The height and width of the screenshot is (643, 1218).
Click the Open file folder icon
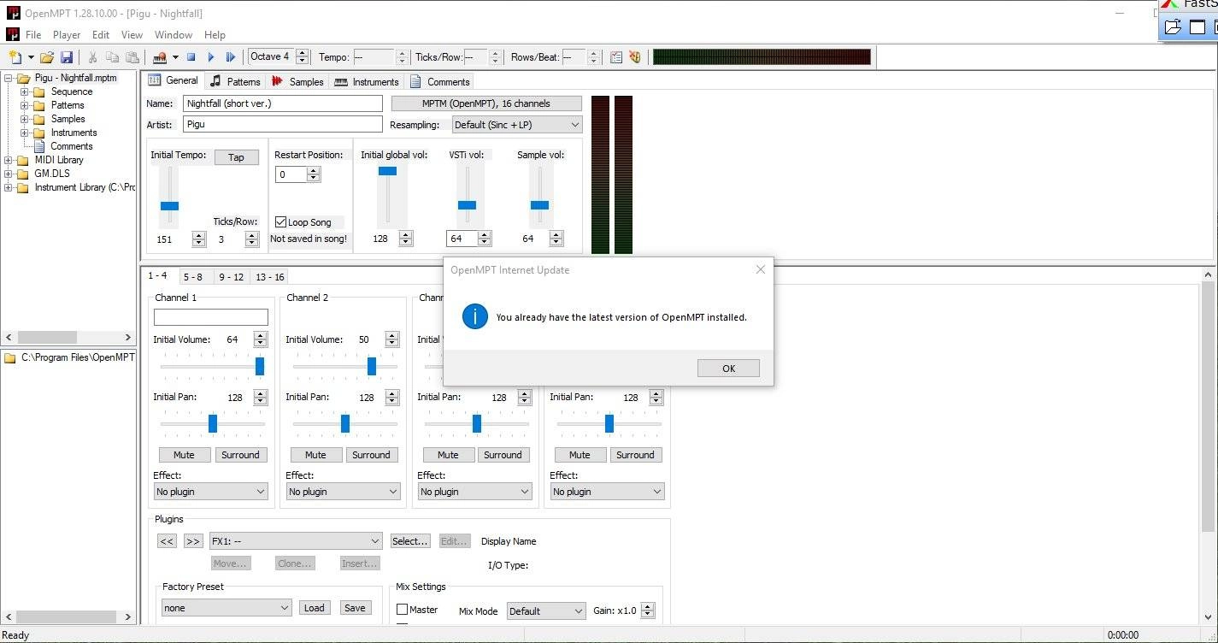pyautogui.click(x=47, y=57)
